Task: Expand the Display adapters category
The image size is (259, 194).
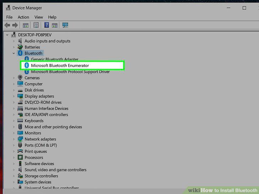Action: (14, 96)
